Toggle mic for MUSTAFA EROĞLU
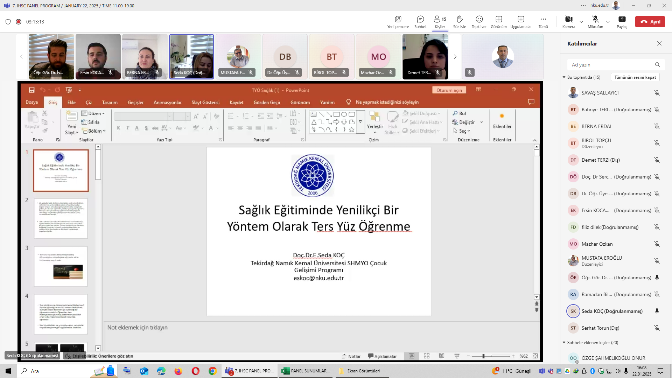This screenshot has height=378, width=672. pos(657,261)
